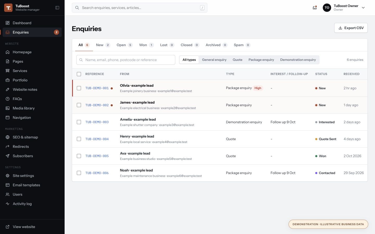Go to Homepage using house icon

coord(8,52)
